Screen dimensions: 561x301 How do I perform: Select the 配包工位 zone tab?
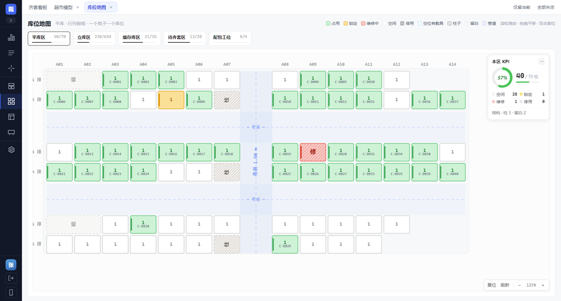[230, 39]
